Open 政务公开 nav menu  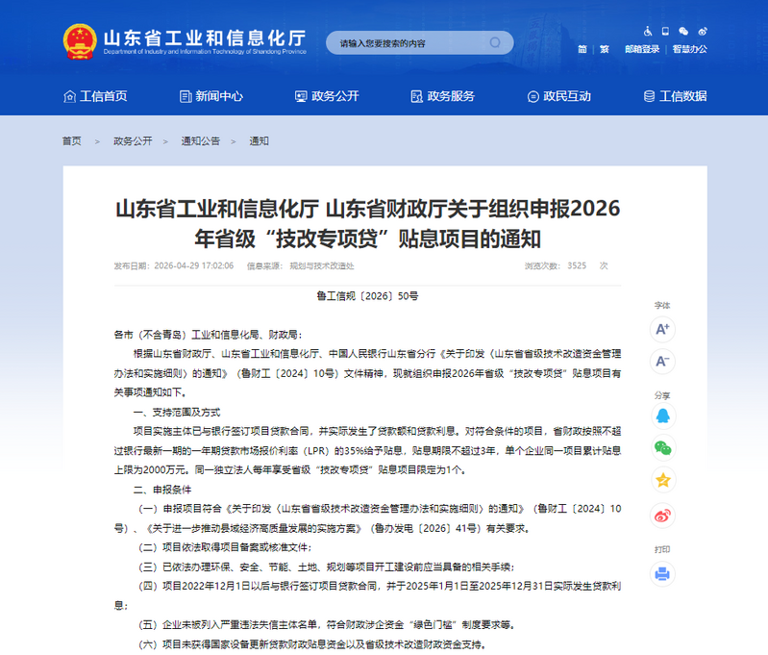pos(327,96)
